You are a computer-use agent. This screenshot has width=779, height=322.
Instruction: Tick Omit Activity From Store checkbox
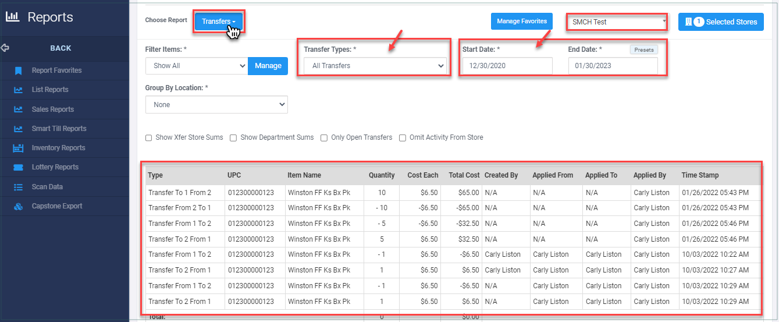403,138
